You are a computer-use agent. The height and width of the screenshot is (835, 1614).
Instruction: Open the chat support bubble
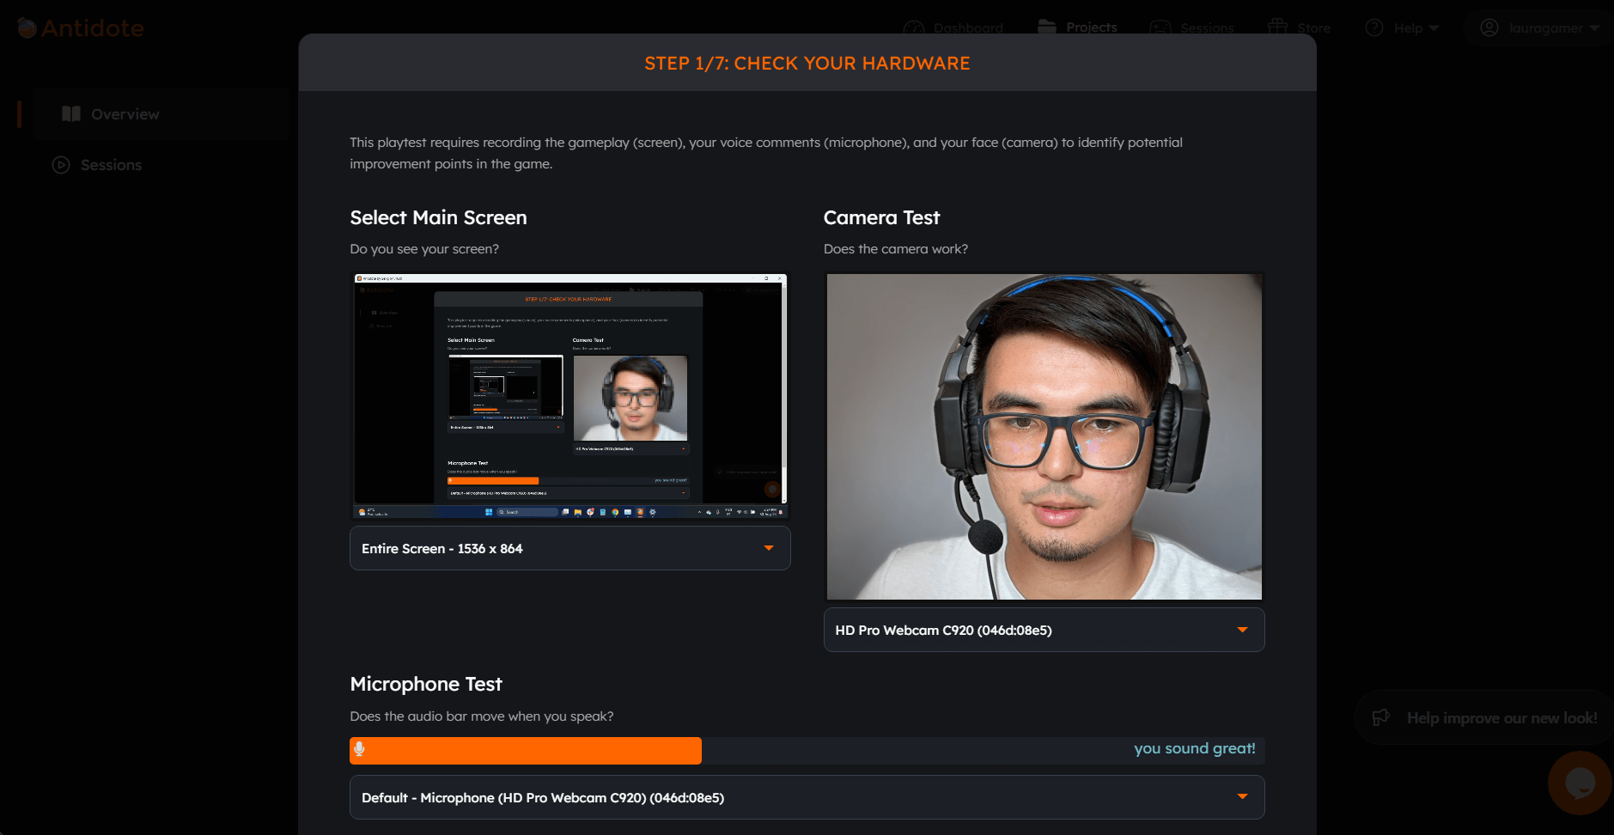(1580, 783)
